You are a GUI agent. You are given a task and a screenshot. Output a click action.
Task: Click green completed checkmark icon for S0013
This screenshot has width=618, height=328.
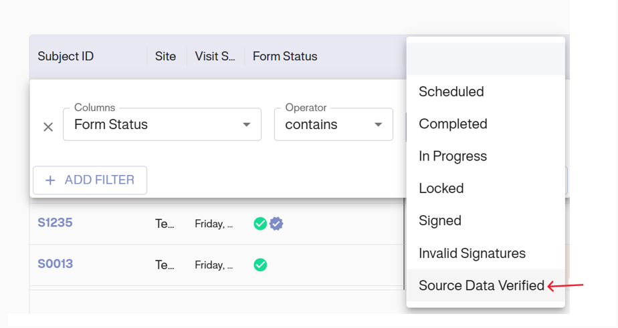[x=260, y=265]
